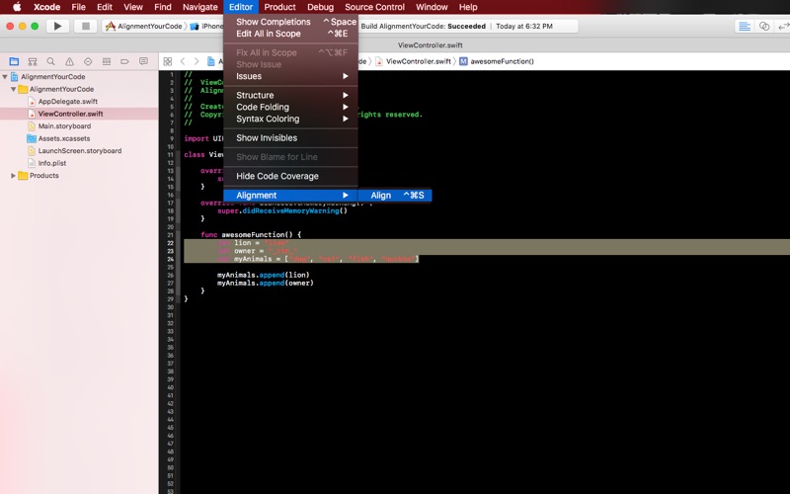Click the func awesomeFunction() declaration line
This screenshot has height=494, width=790.
pos(251,235)
